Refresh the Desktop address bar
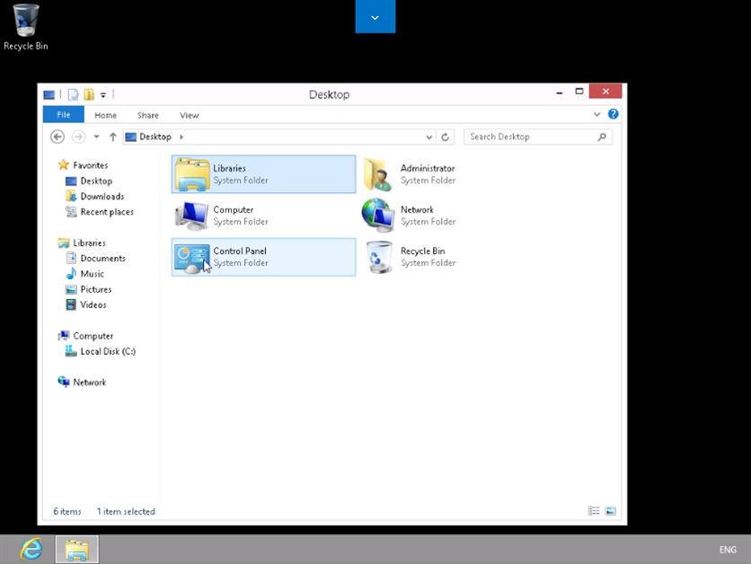The width and height of the screenshot is (751, 564). click(x=445, y=137)
